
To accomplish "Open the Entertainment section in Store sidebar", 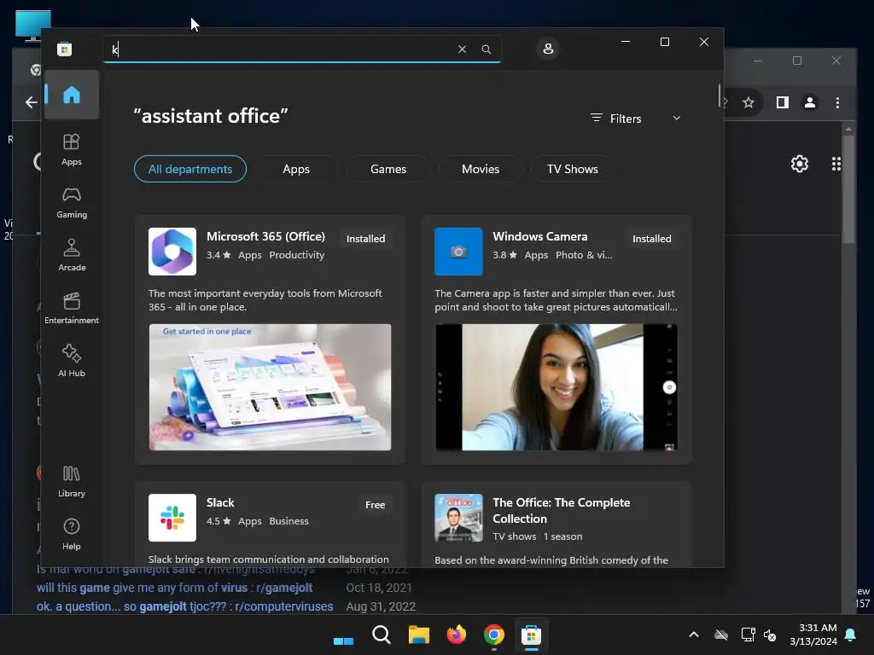I will (x=72, y=308).
